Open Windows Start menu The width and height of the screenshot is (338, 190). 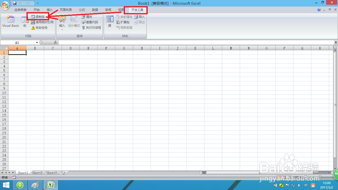[6, 185]
